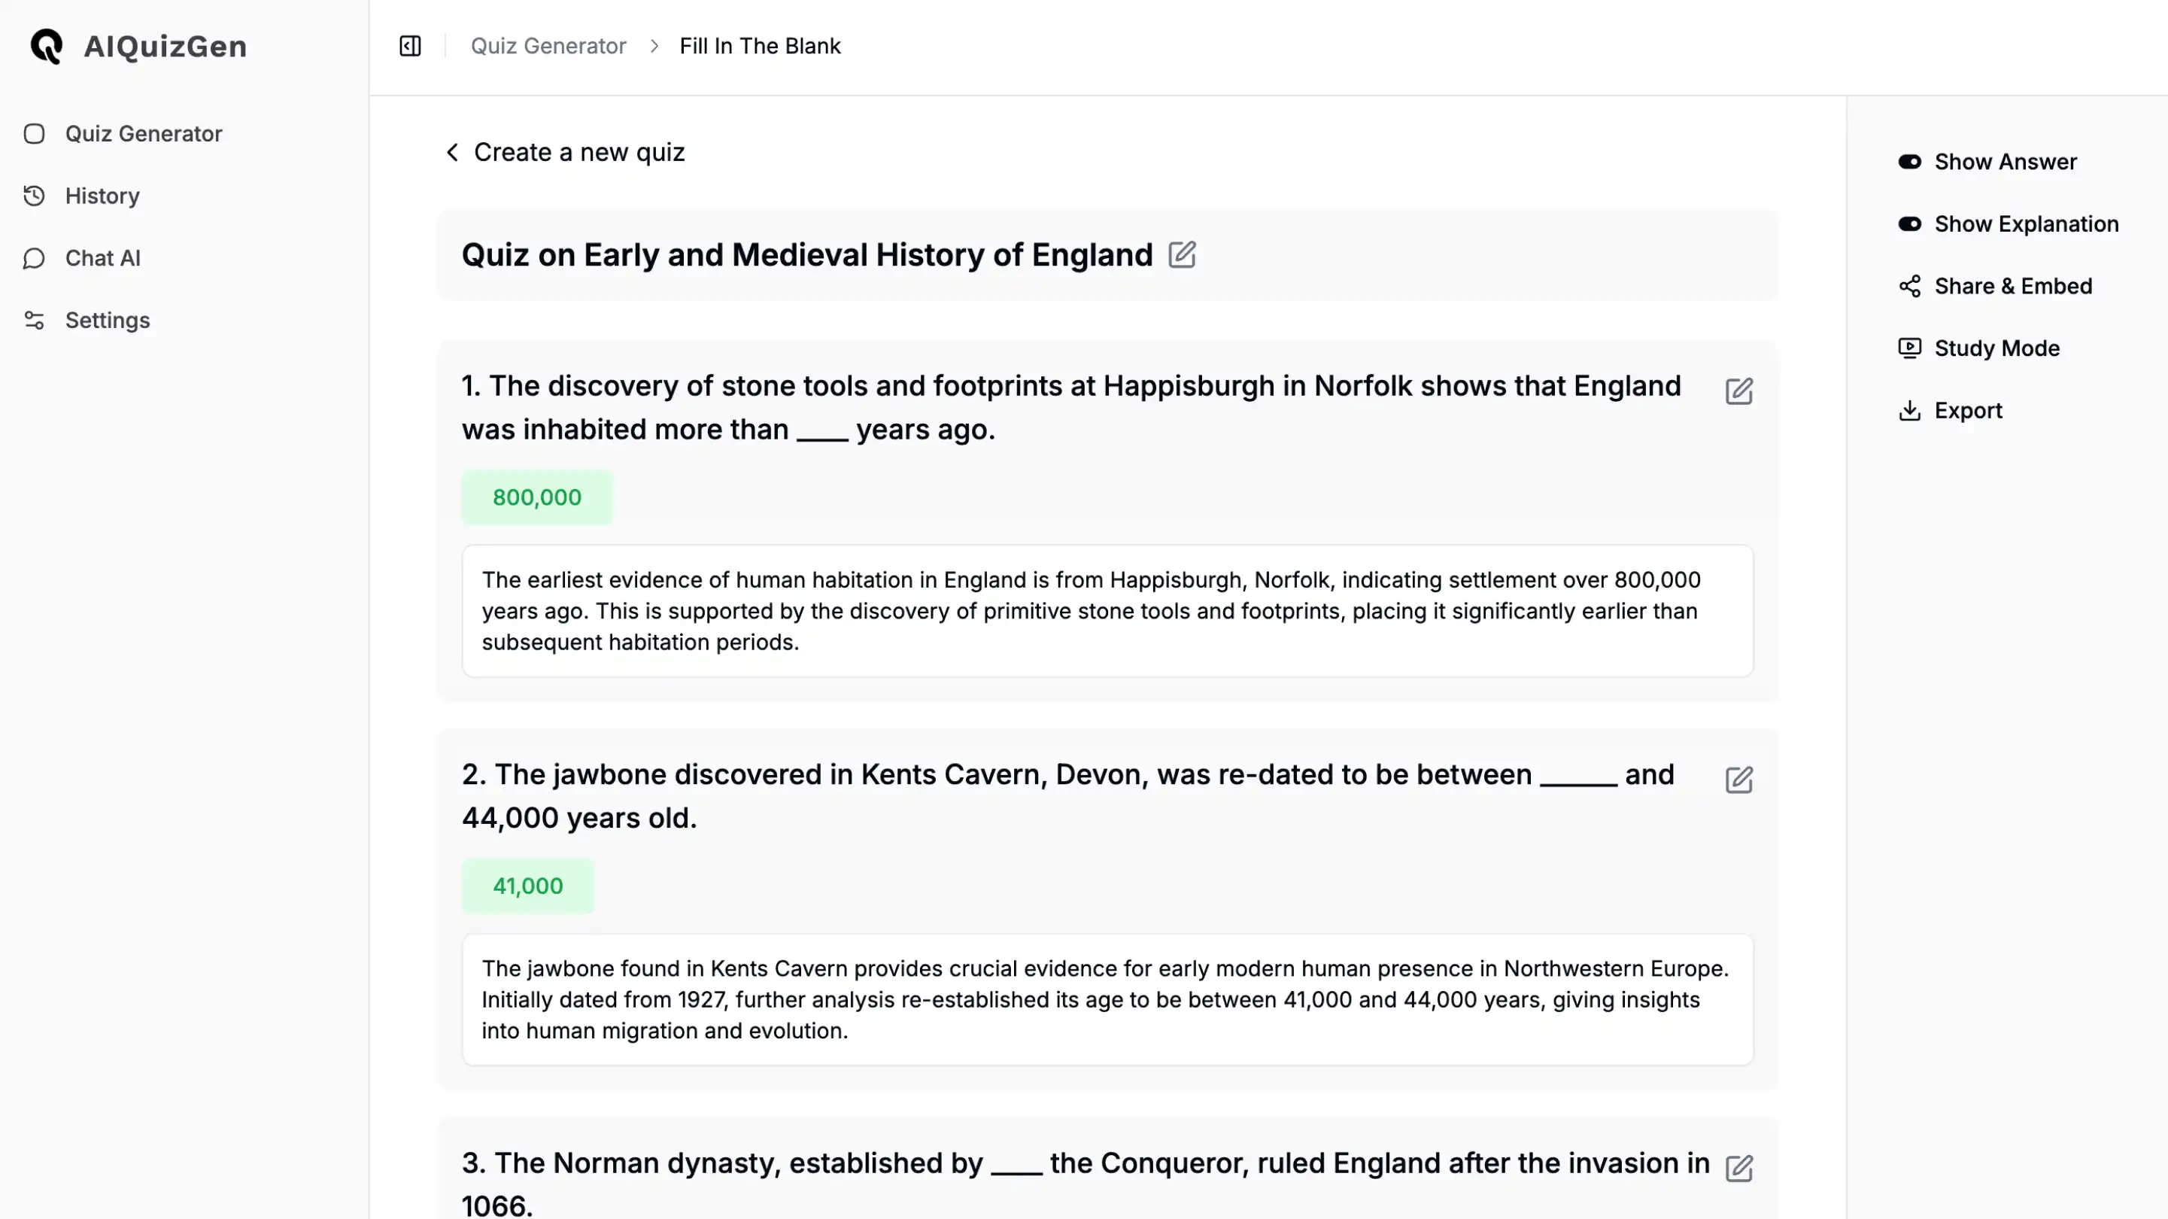The width and height of the screenshot is (2168, 1219).
Task: Click the Export download icon
Action: (1910, 411)
